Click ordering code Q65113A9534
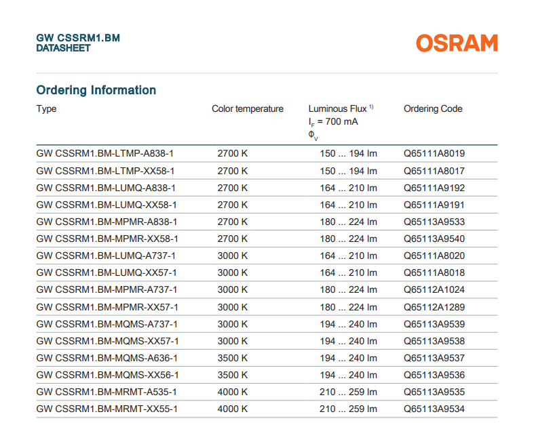 pos(434,409)
